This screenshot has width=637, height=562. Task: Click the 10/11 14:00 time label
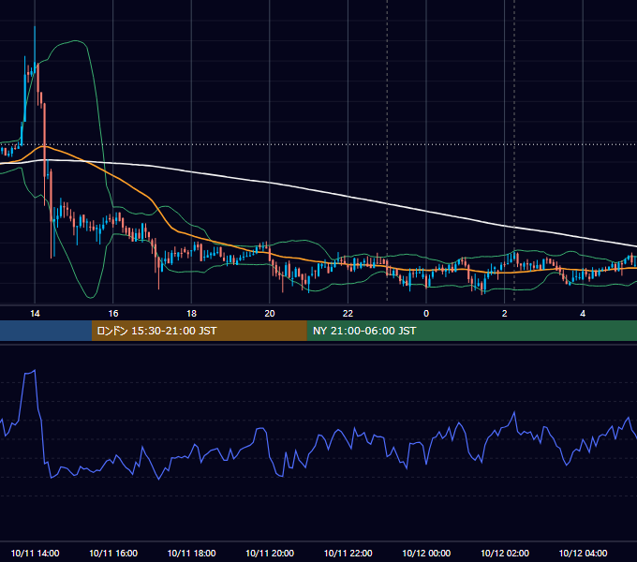coord(35,553)
